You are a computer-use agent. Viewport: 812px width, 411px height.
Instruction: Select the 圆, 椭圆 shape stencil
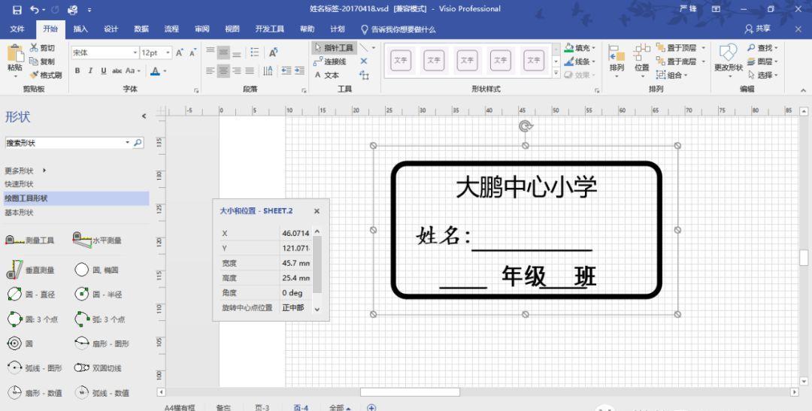pos(97,270)
